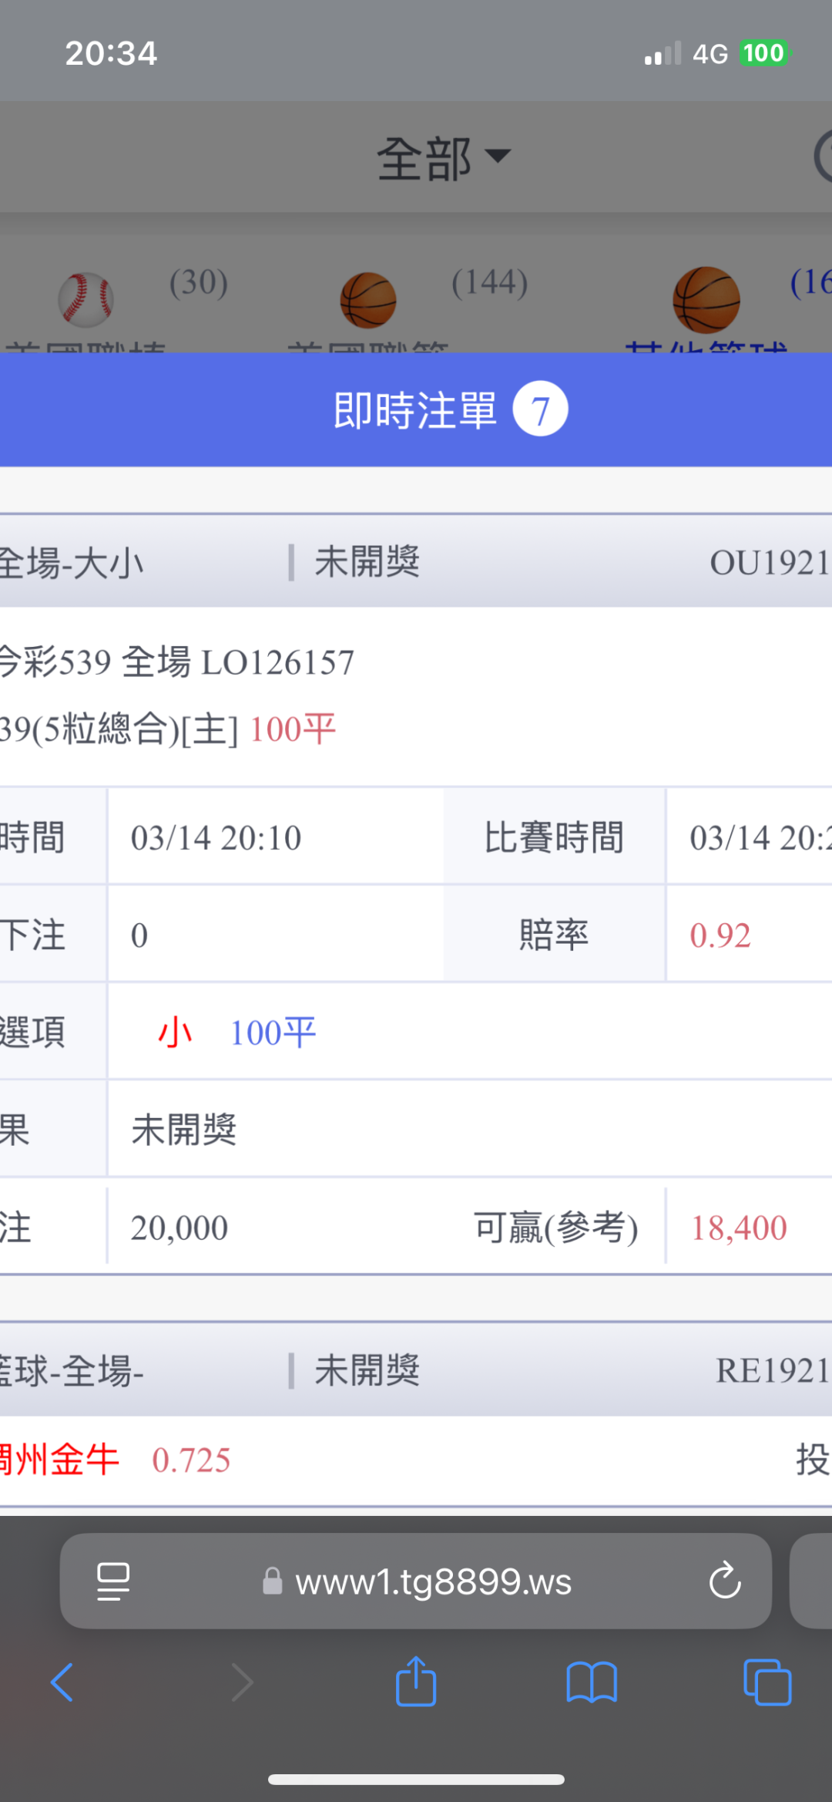The image size is (832, 1802).
Task: Reload the page in address bar
Action: pos(724,1581)
